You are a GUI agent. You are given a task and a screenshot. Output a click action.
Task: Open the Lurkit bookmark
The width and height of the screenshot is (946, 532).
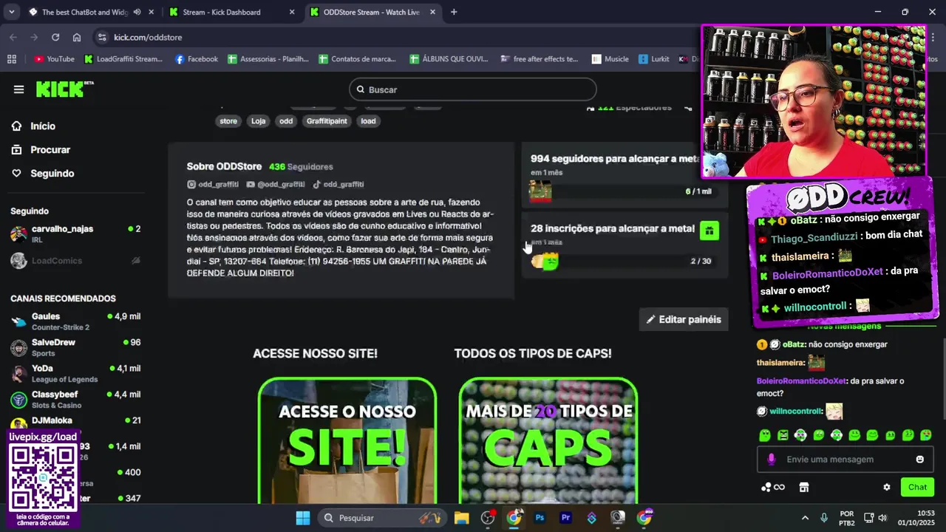653,59
